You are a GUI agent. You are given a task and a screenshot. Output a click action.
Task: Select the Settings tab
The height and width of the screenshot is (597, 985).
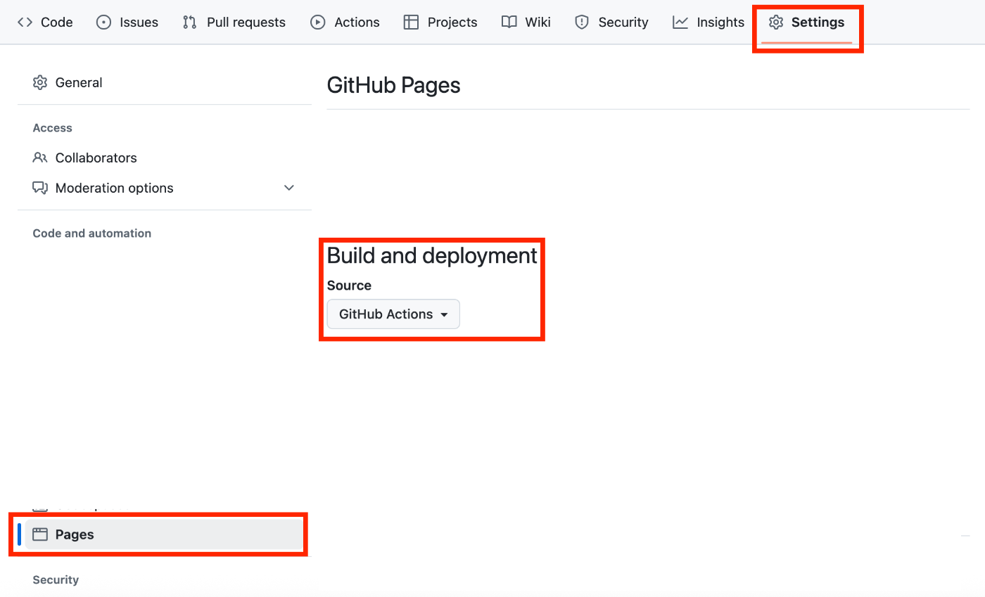(807, 23)
